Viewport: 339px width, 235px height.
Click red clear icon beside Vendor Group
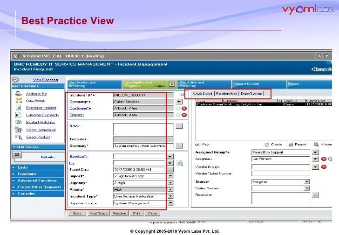point(324,167)
